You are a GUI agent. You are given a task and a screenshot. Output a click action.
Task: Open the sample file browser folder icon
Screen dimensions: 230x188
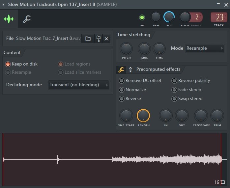click(88, 39)
